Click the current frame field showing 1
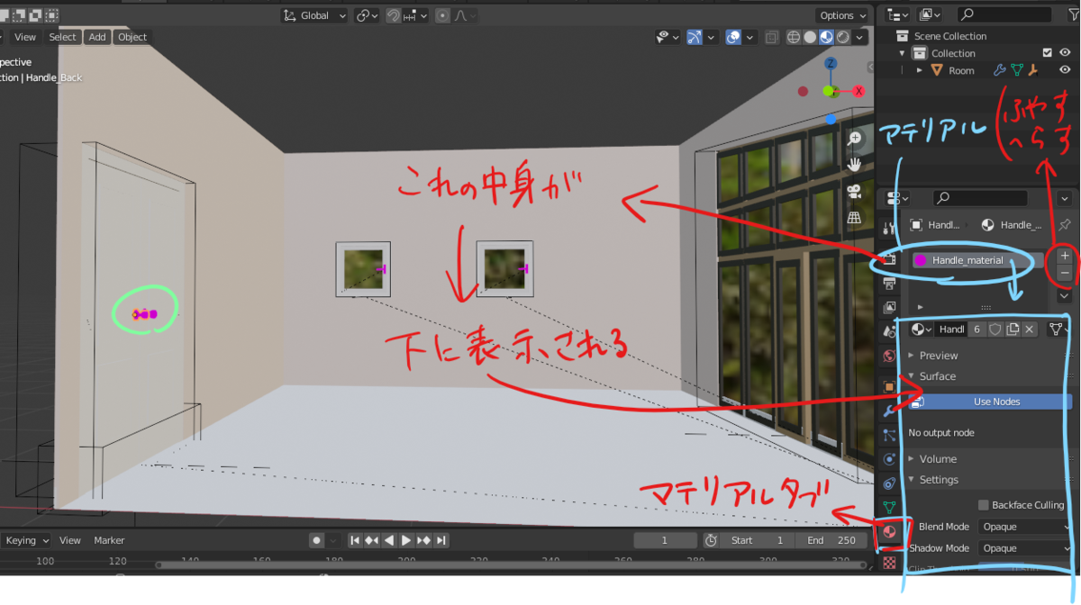1081x605 pixels. [665, 540]
